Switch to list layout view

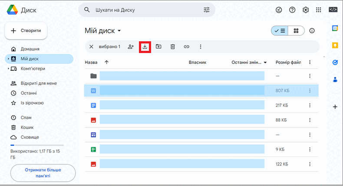(x=280, y=31)
